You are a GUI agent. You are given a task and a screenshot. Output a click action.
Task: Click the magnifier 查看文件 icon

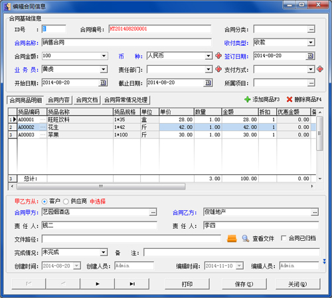245,239
